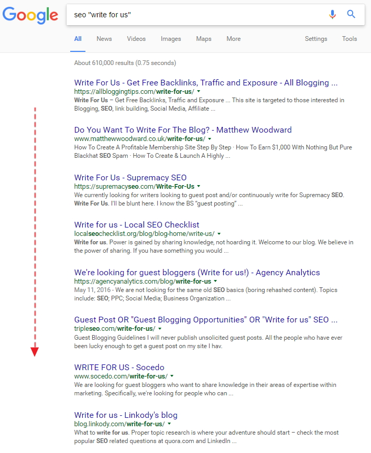This screenshot has height=453, width=371.
Task: Expand dropdown arrow beside localseochecklist.org URL
Action: (x=219, y=233)
